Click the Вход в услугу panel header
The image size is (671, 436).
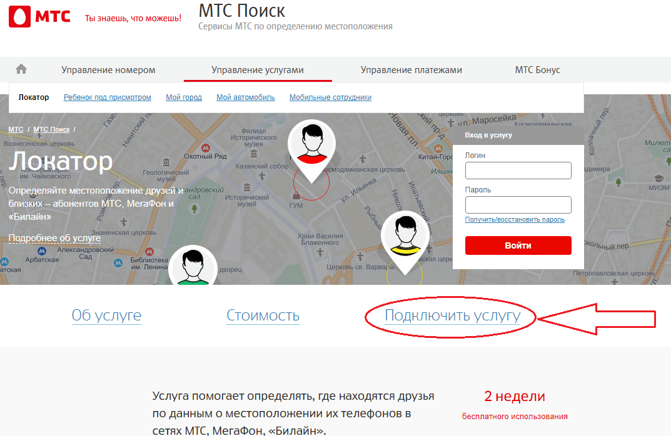point(518,135)
